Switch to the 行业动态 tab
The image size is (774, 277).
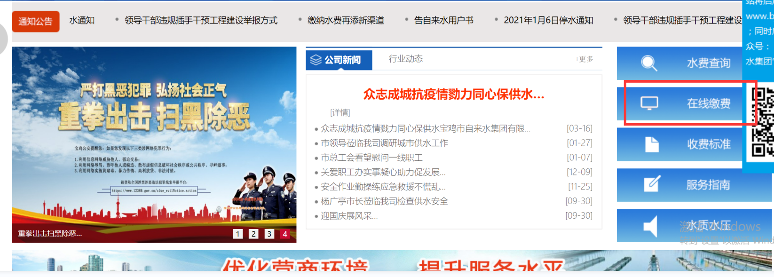point(405,59)
